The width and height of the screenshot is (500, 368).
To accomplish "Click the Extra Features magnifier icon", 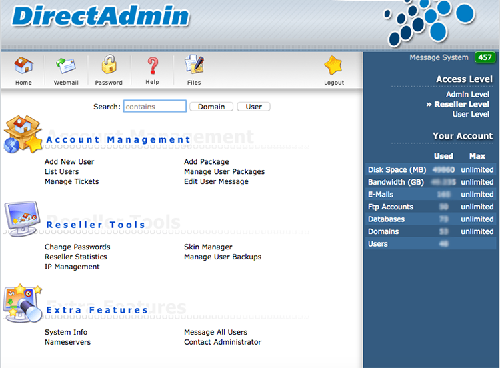I will click(23, 303).
